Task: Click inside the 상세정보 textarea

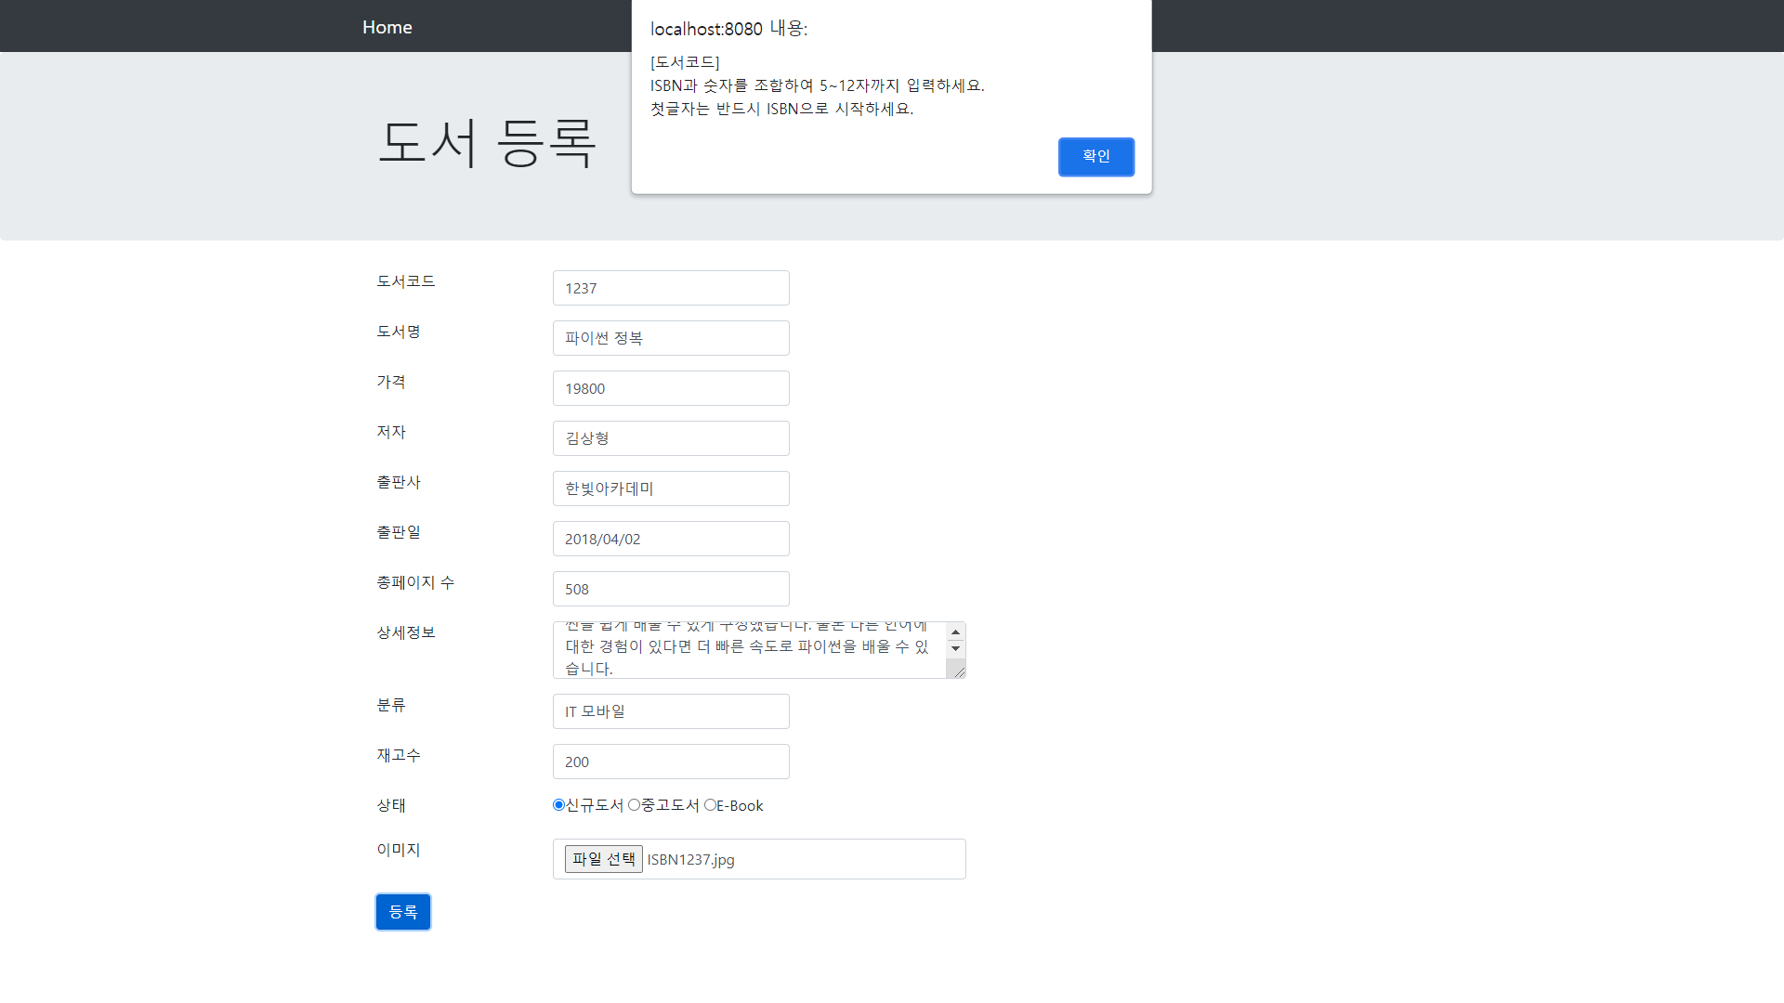Action: tap(748, 650)
